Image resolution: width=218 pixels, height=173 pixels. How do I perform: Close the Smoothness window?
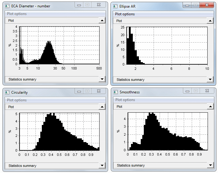tap(207, 91)
